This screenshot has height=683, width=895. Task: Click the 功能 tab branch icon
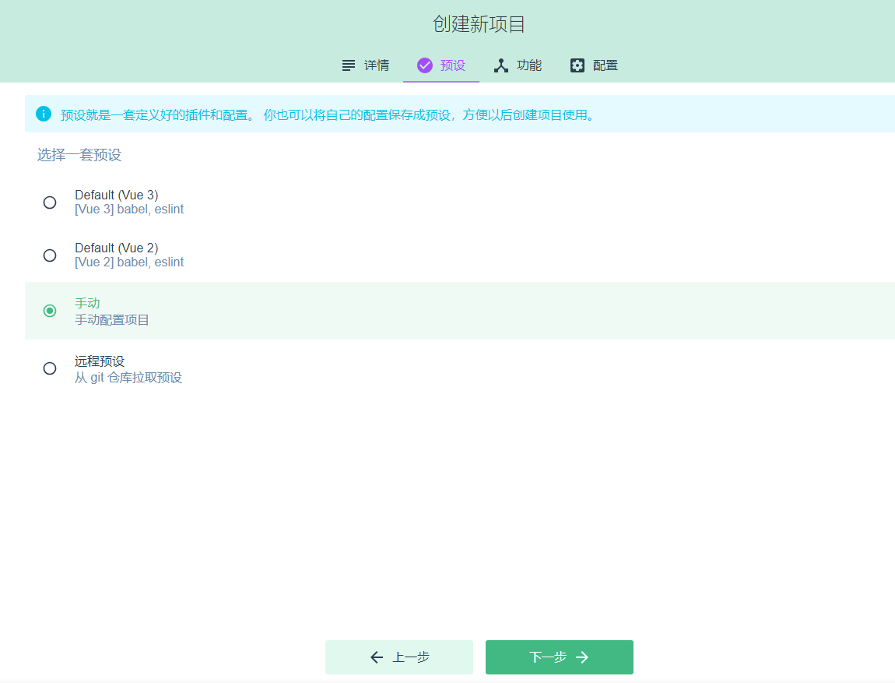click(501, 65)
